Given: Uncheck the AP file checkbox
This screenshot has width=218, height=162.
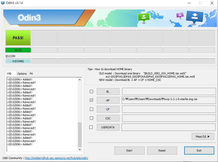Looking at the screenshot, I should click(91, 100).
